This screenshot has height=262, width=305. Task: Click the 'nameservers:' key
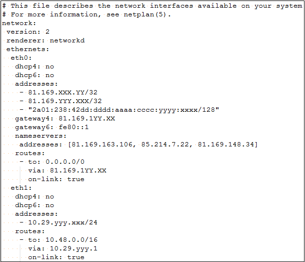tap(41, 136)
